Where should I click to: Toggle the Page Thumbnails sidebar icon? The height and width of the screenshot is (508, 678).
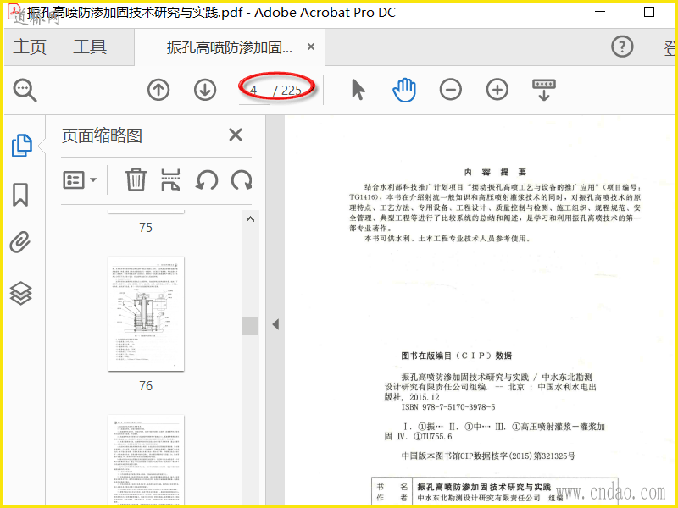point(22,146)
